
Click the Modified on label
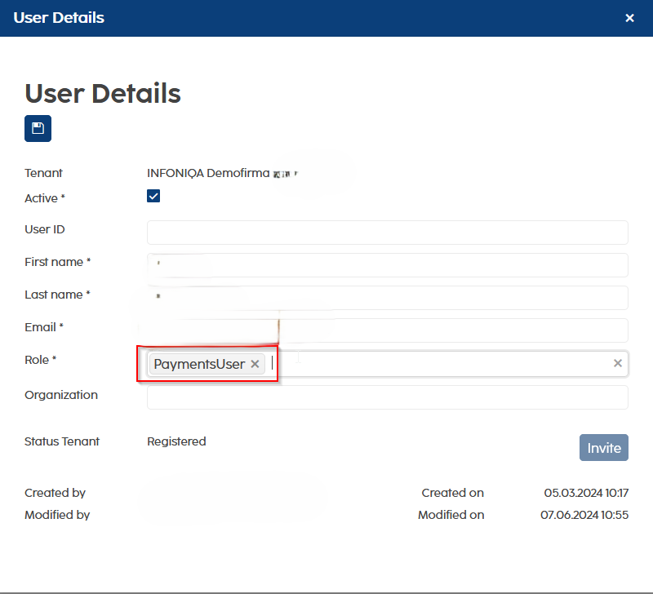451,515
